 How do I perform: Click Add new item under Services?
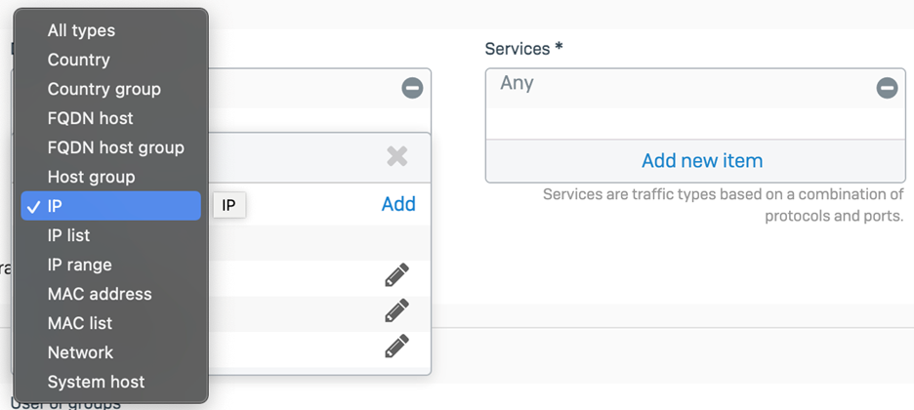point(701,160)
